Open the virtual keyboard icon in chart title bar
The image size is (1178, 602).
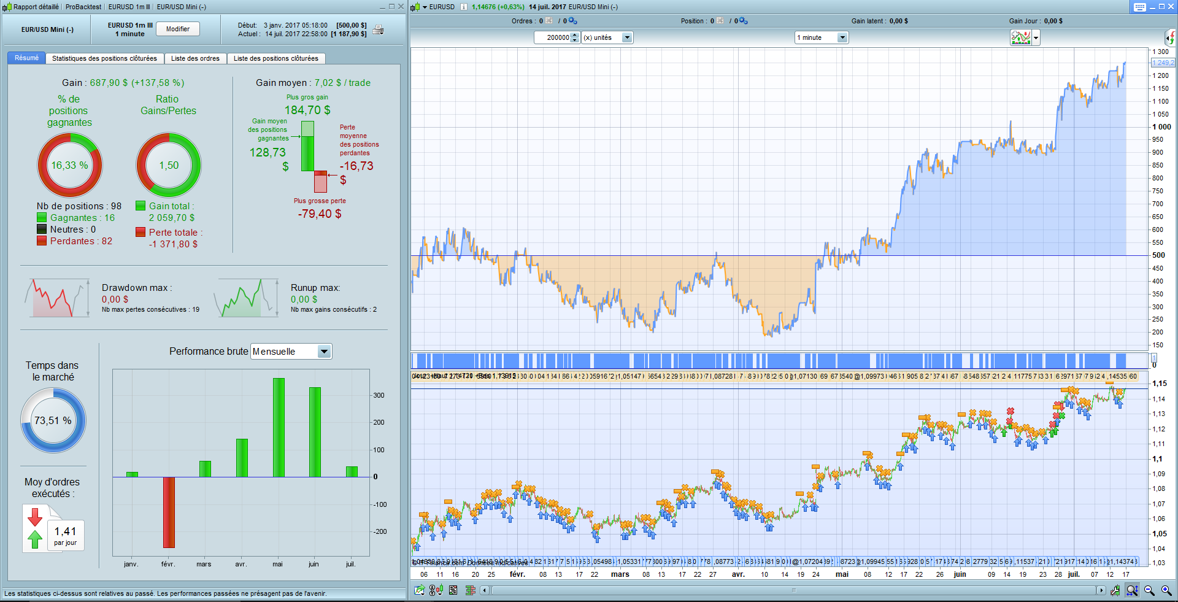pos(1139,7)
